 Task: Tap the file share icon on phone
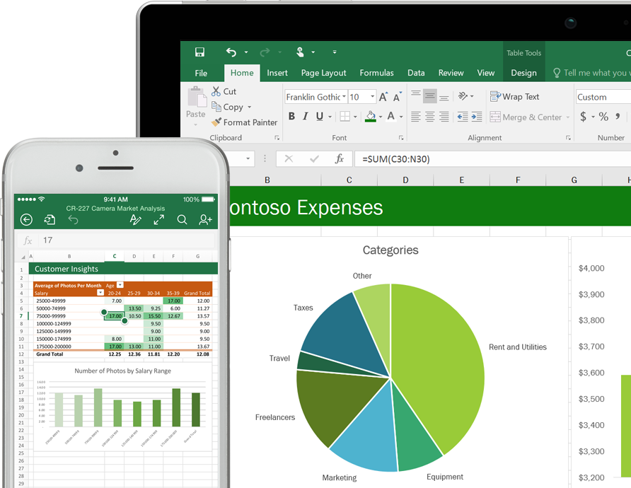tap(50, 219)
